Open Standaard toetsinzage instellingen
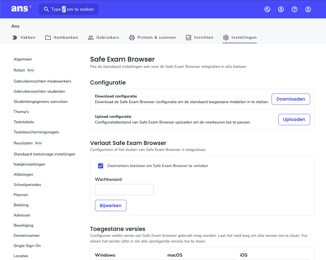This screenshot has width=326, height=260. [45, 154]
